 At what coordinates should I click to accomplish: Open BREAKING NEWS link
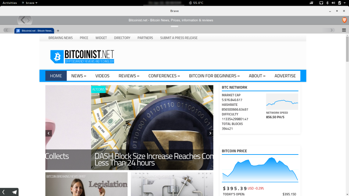[61, 38]
